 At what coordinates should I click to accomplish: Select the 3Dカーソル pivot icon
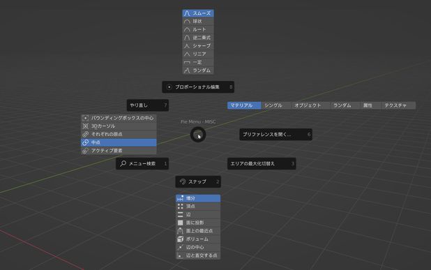pyautogui.click(x=86, y=126)
